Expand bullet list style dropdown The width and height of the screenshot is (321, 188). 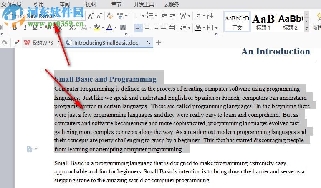(x=143, y=16)
